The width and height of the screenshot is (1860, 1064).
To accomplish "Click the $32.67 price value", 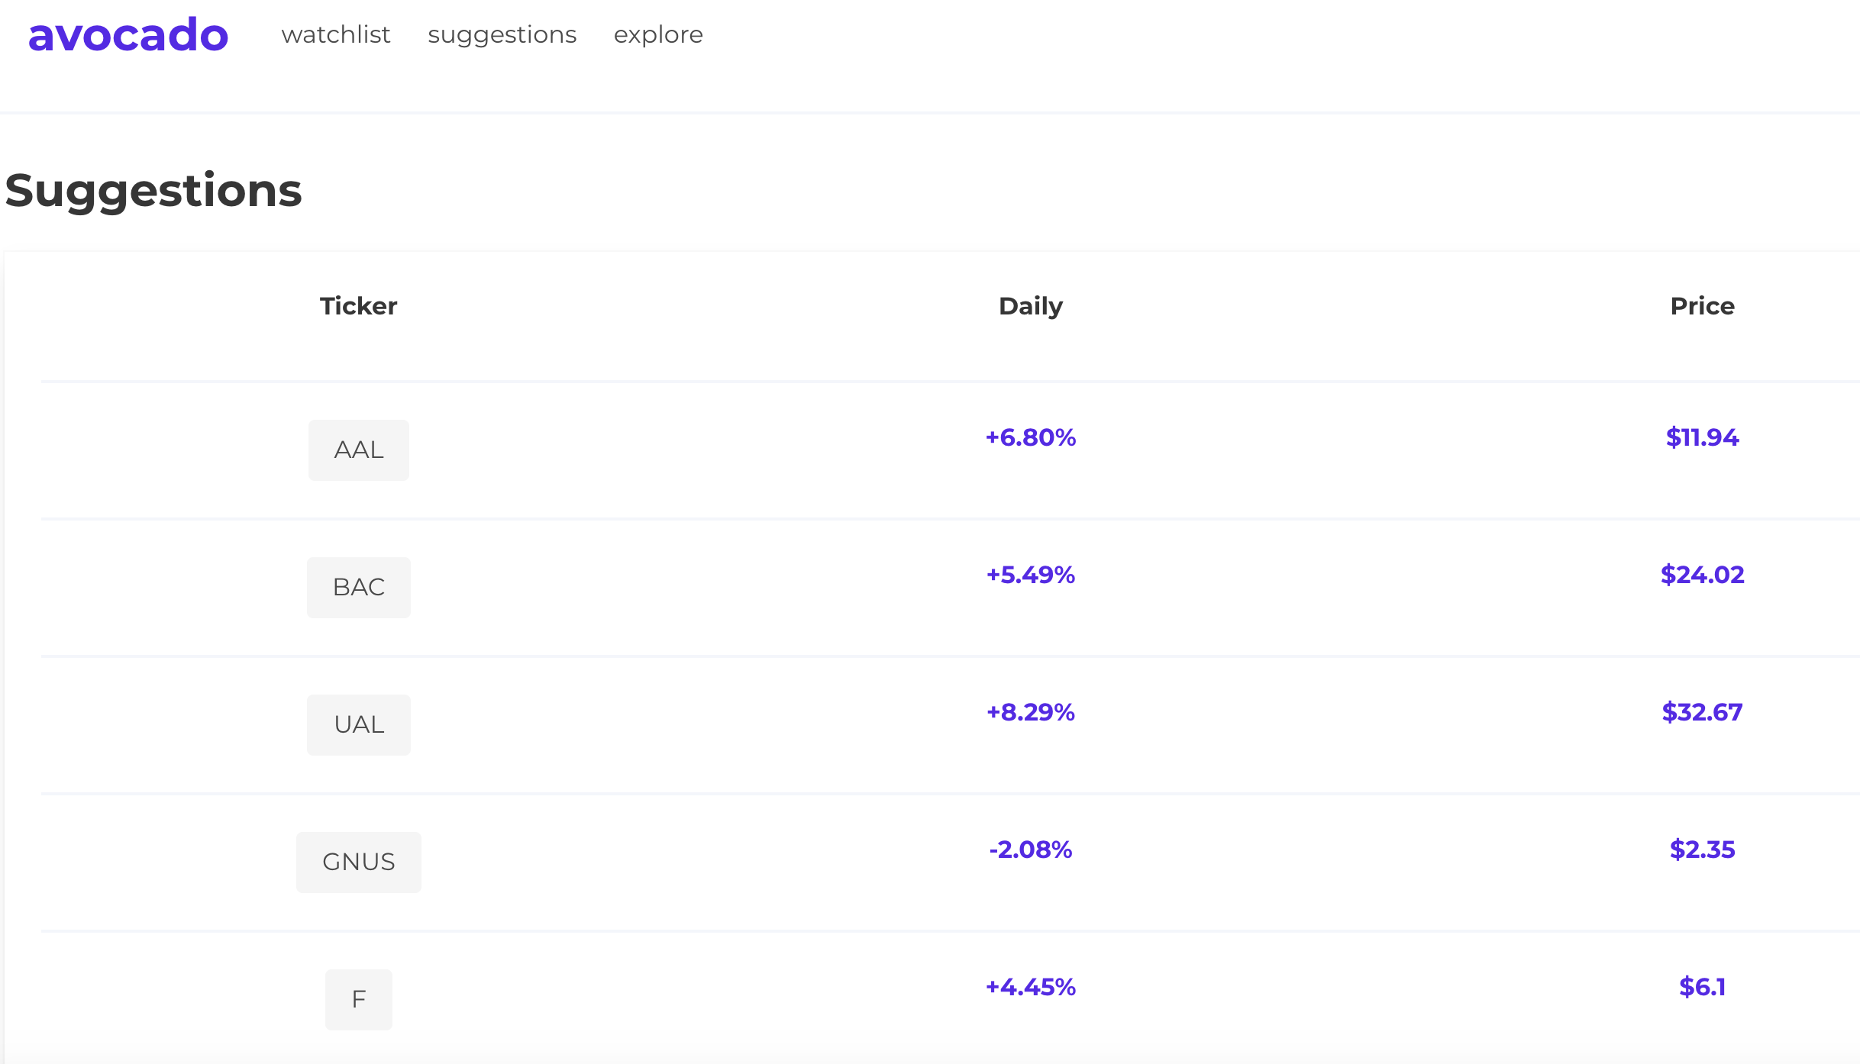I will pos(1702,712).
